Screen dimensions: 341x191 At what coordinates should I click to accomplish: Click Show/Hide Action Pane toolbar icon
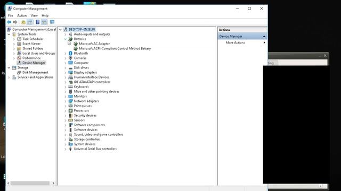44,22
